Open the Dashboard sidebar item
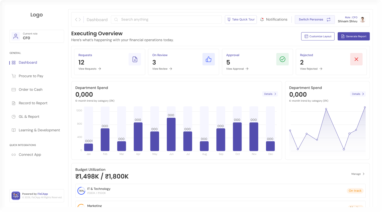This screenshot has width=382, height=212. tap(28, 63)
